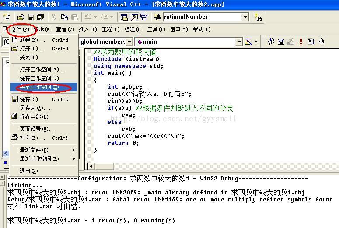Open the Window List toolbar icon

144,17
